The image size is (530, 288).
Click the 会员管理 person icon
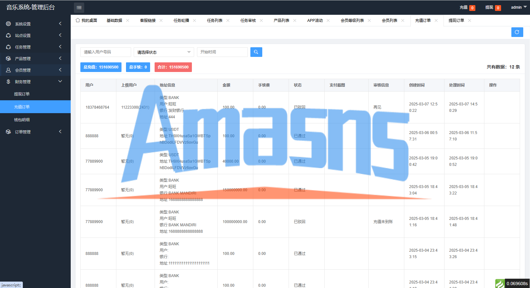pyautogui.click(x=8, y=70)
